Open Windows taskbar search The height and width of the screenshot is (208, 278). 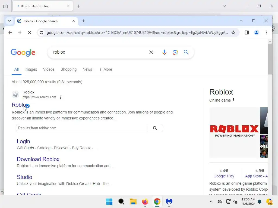[121, 201]
